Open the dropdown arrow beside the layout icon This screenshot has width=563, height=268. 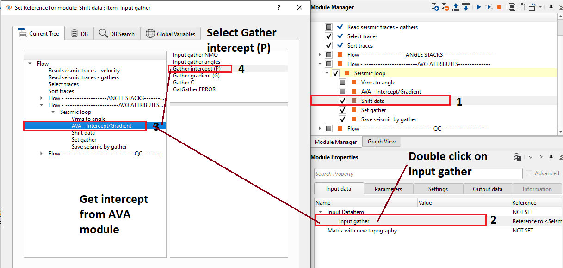540,7
